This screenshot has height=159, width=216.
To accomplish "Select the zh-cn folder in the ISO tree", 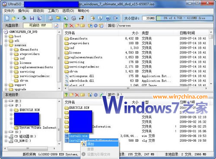I will pyautogui.click(x=24, y=80).
